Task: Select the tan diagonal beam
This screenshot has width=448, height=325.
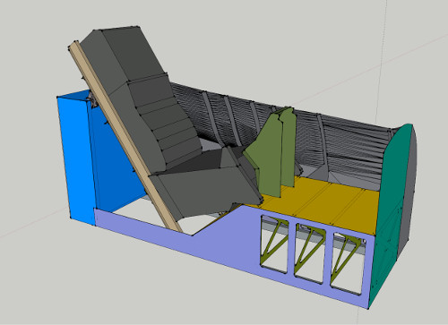Action: tap(125, 136)
